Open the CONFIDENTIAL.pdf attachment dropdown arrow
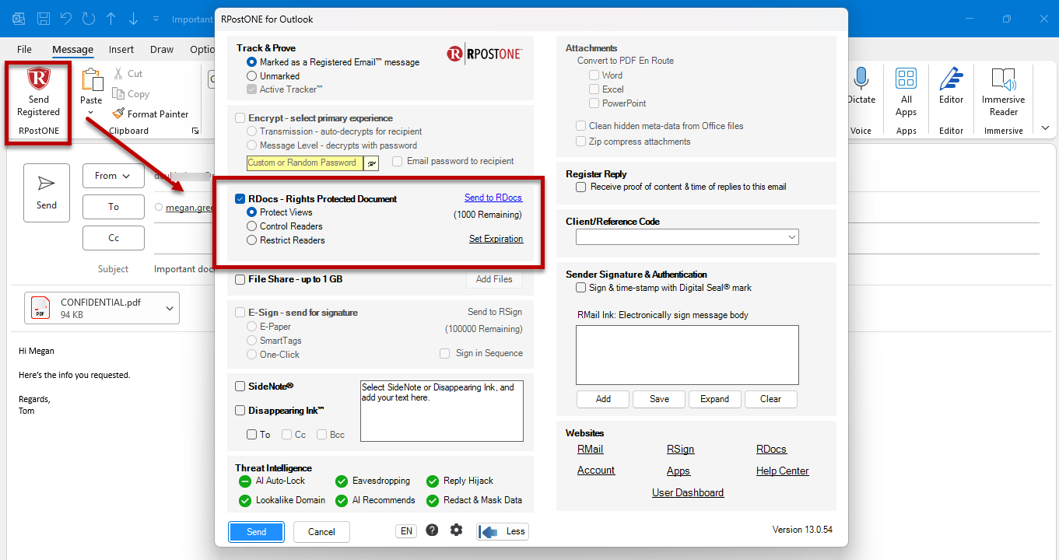1059x560 pixels. [170, 309]
